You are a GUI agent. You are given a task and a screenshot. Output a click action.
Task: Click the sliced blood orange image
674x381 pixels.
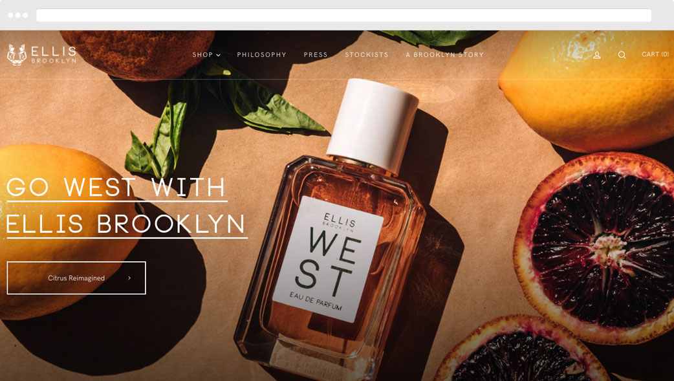pos(595,247)
